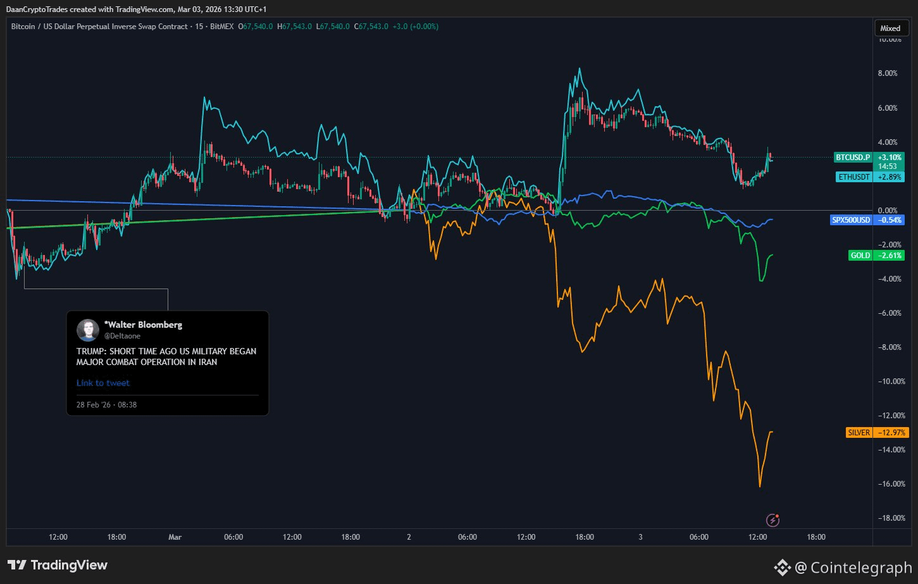This screenshot has width=918, height=584.
Task: Click the O67,540.0 open value
Action: pyautogui.click(x=256, y=27)
